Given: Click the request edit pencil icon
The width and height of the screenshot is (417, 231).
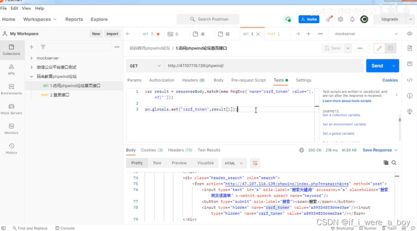Looking at the screenshot, I should pyautogui.click(x=379, y=48).
